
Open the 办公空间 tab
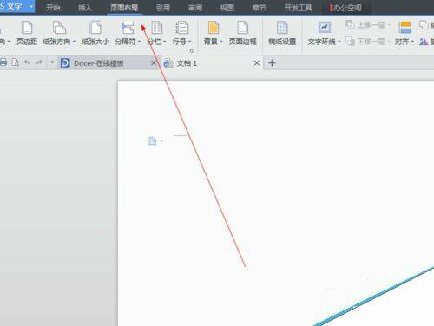346,8
